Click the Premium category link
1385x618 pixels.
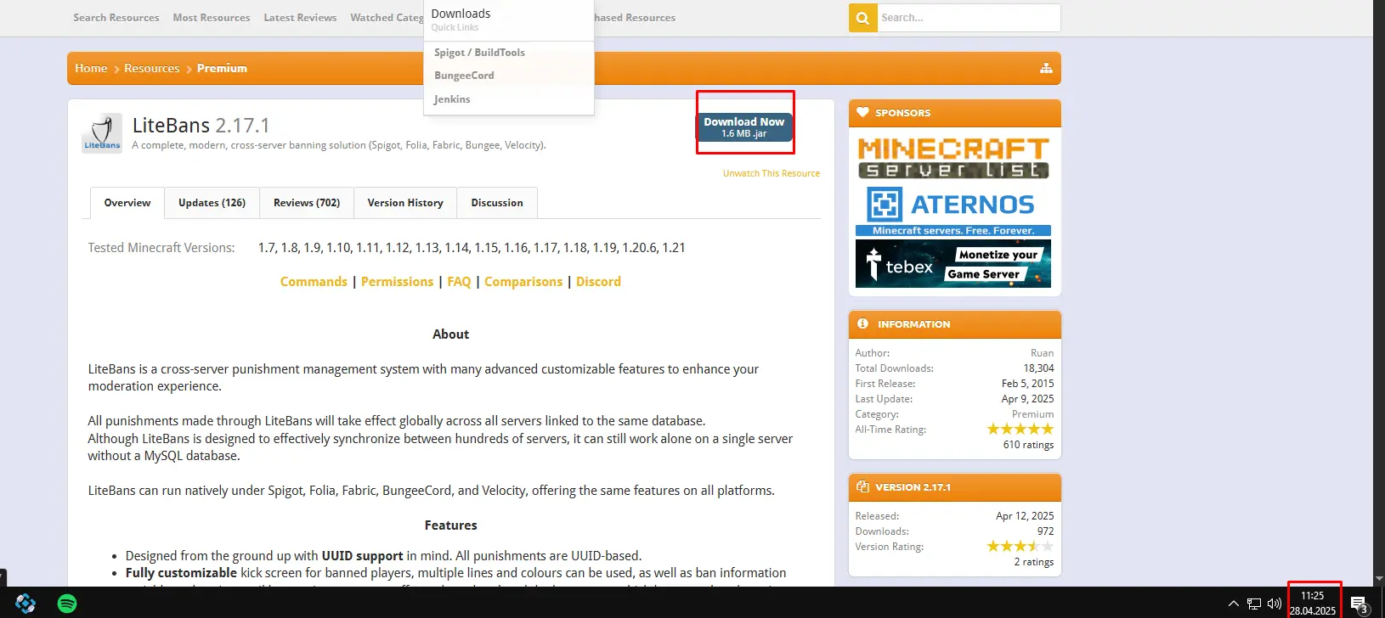click(x=1032, y=414)
